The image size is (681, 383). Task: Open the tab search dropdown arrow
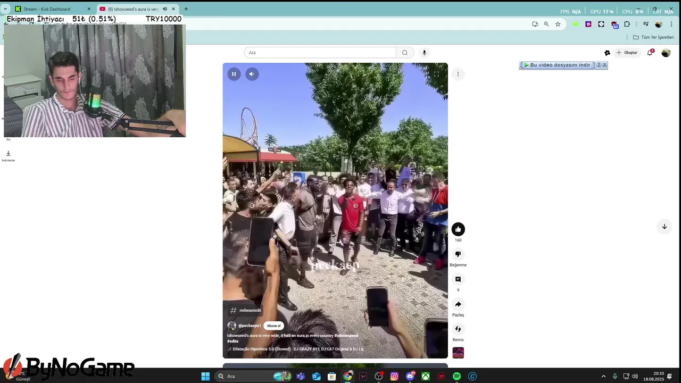point(5,9)
